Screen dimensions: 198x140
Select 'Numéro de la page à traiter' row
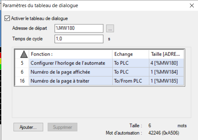[x=70, y=81]
